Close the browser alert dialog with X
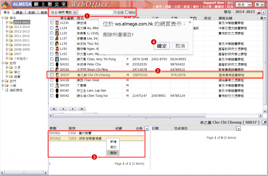 190,22
